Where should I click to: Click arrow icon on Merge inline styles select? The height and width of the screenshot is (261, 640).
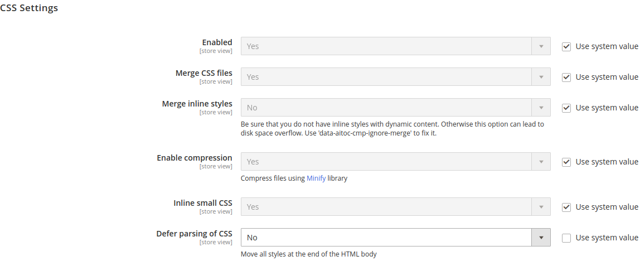(541, 108)
